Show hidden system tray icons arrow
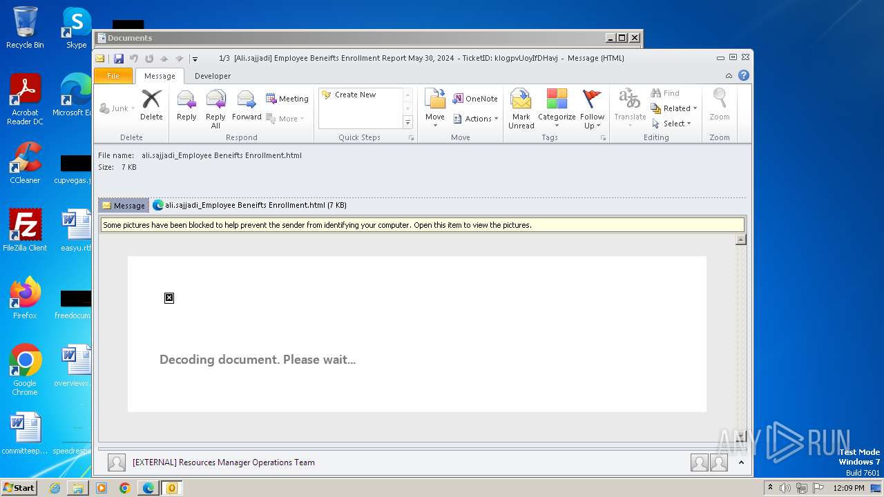884x497 pixels. point(769,488)
